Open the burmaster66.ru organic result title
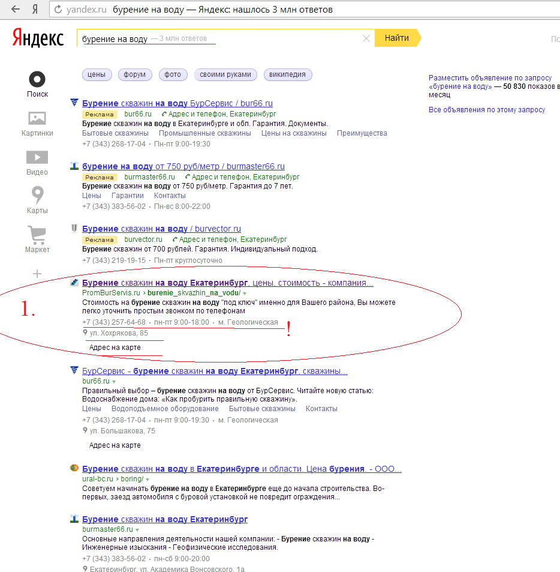560x572 pixels. point(165,519)
